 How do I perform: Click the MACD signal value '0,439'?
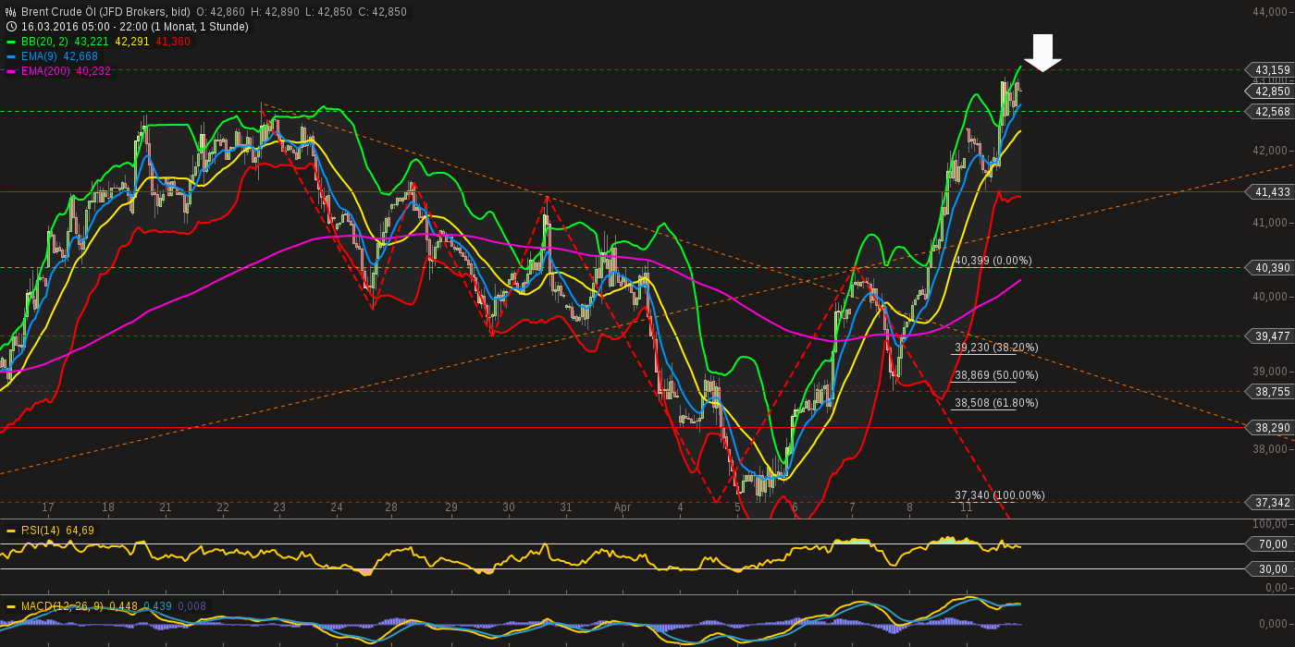coord(158,606)
